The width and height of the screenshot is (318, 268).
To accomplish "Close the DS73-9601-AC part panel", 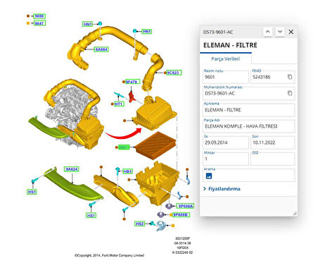I will (x=291, y=32).
